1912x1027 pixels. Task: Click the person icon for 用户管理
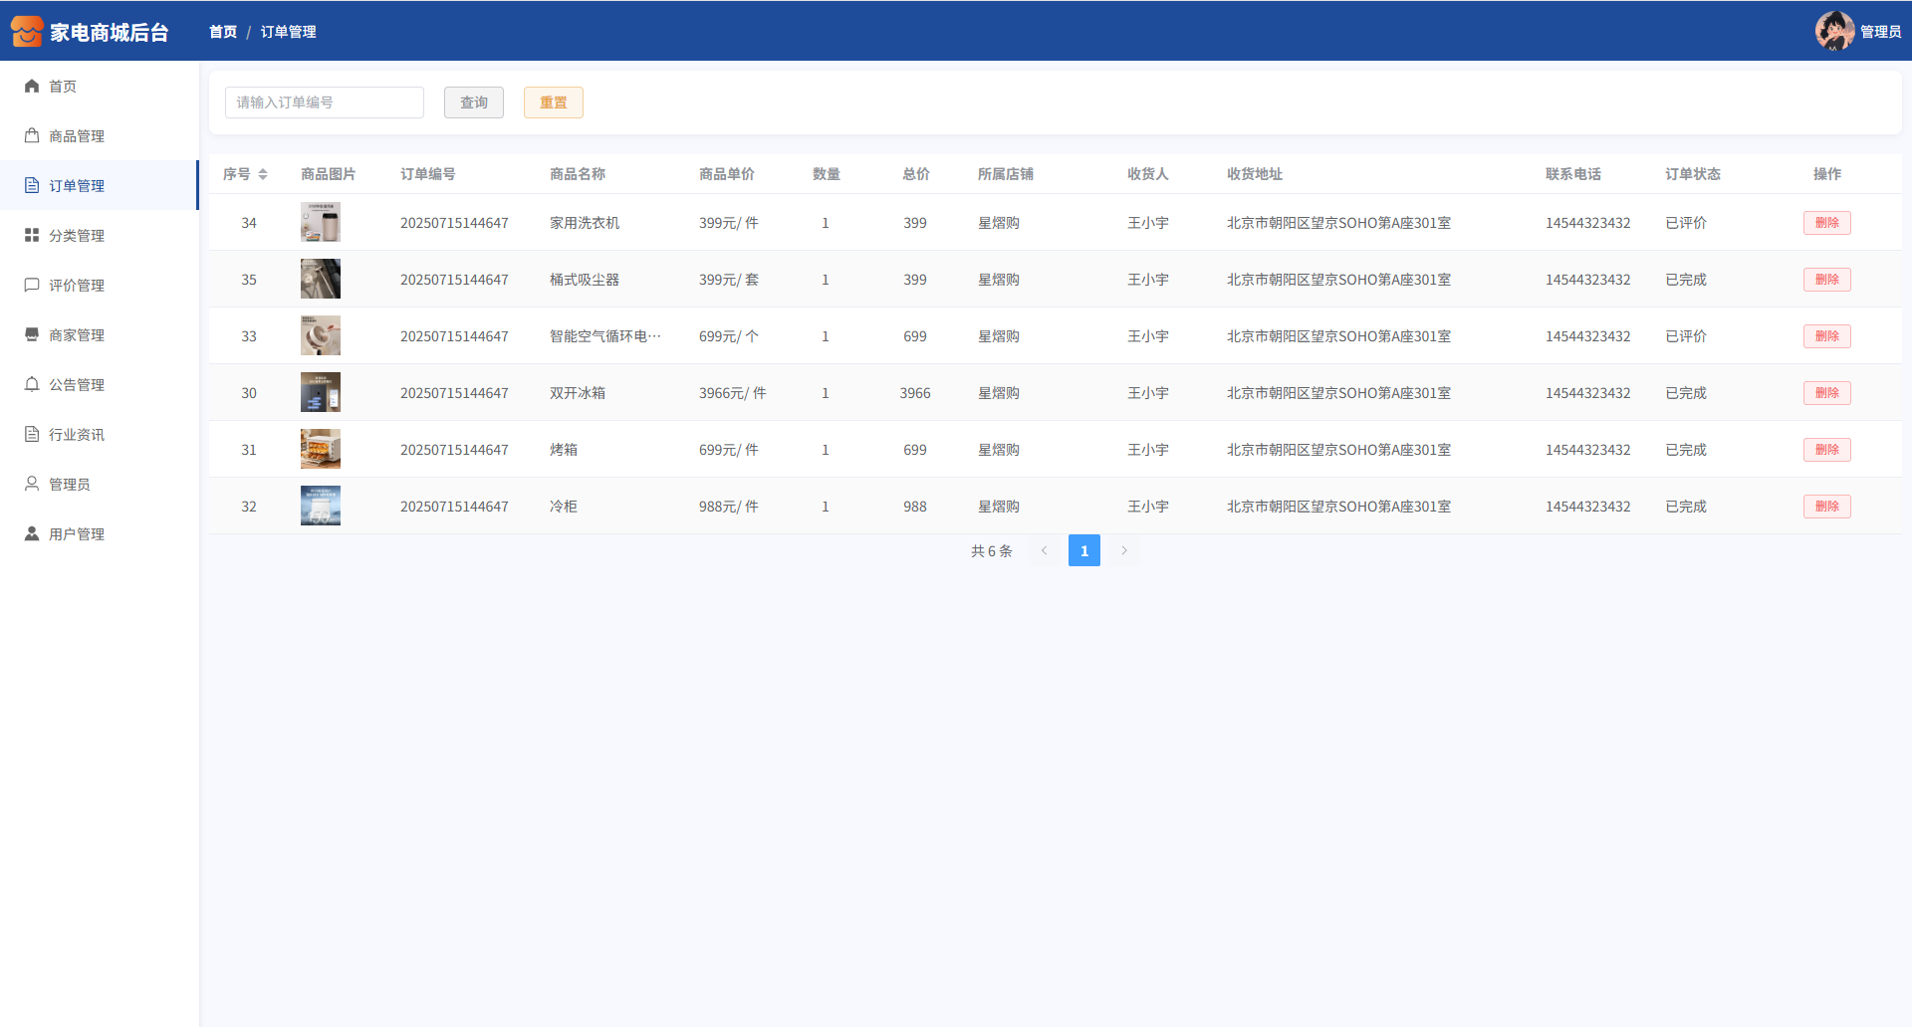[32, 534]
